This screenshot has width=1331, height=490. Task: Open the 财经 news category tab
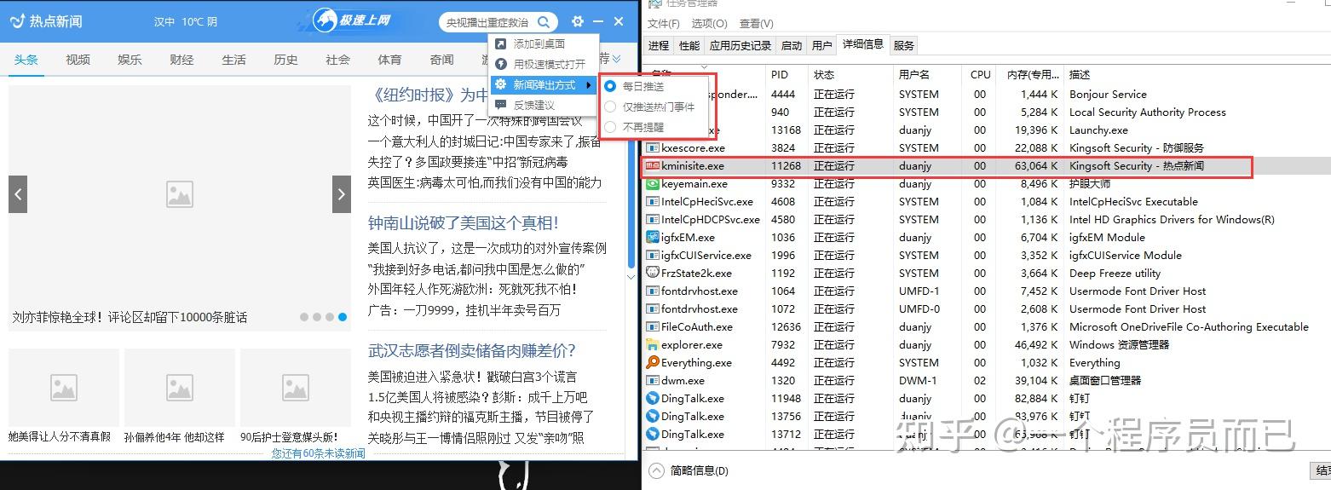[x=181, y=60]
